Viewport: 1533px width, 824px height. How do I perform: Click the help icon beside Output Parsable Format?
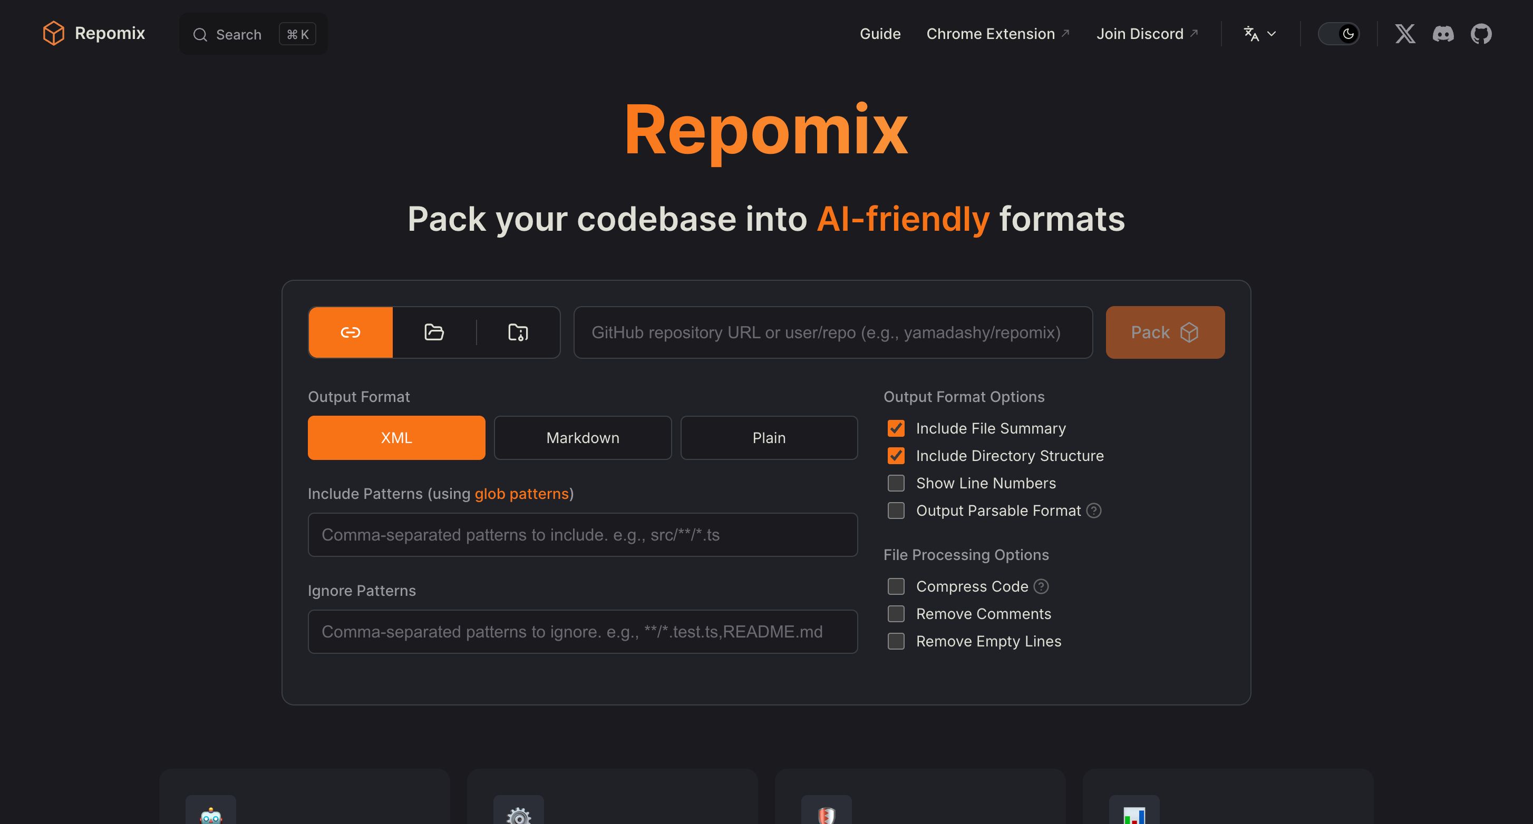(1094, 511)
